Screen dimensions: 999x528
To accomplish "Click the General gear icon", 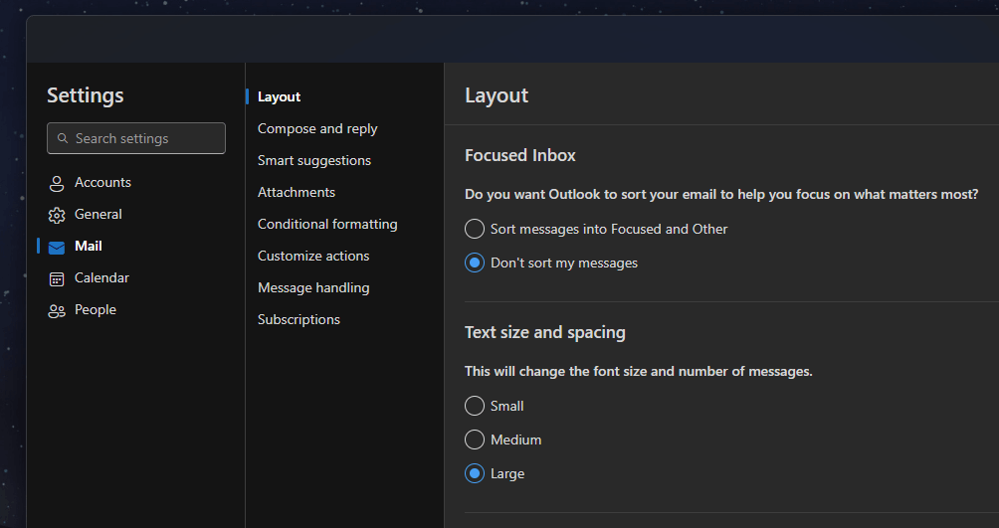I will point(57,215).
